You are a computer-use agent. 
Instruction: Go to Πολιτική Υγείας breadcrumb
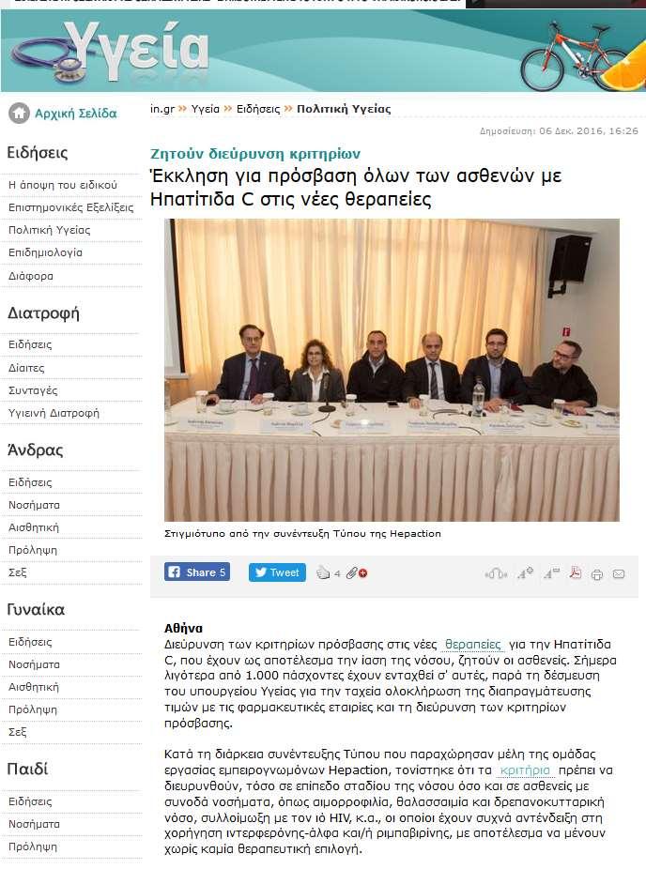click(344, 109)
